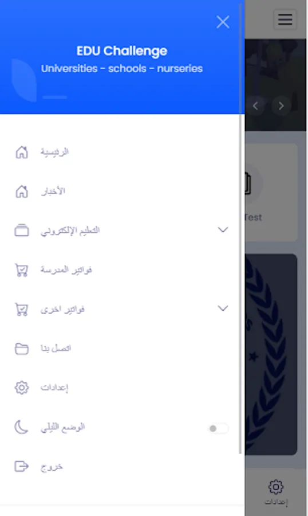Click the home icon beside الرئيسية
This screenshot has height=516, width=308.
point(22,152)
